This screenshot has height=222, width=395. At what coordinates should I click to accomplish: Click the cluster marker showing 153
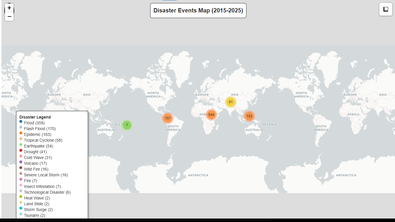(x=249, y=116)
